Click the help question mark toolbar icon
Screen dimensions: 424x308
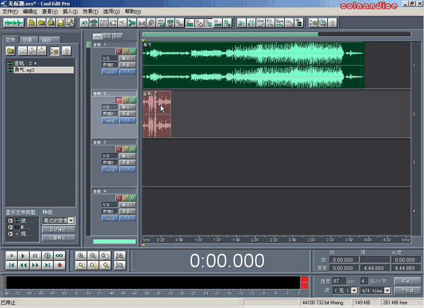click(333, 23)
